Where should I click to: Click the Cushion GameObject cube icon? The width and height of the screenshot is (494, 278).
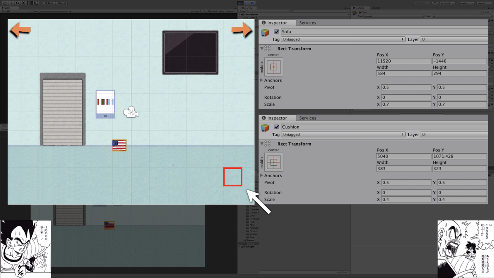coord(265,128)
